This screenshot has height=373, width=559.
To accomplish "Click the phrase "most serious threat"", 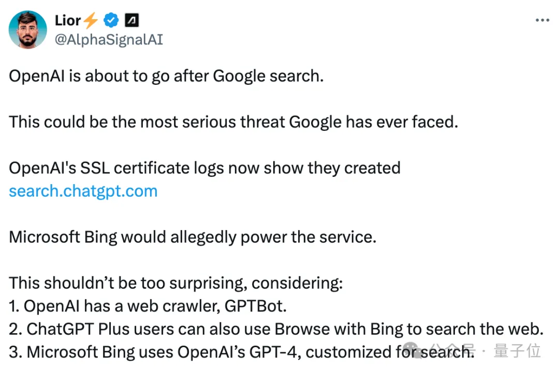I will point(212,122).
